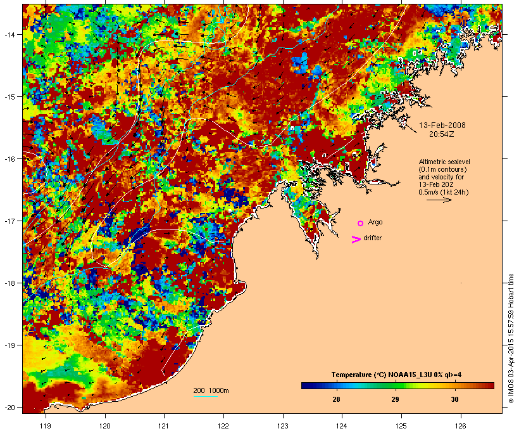
Task: Click the '200 1000m' depth contour label
Action: pos(211,390)
